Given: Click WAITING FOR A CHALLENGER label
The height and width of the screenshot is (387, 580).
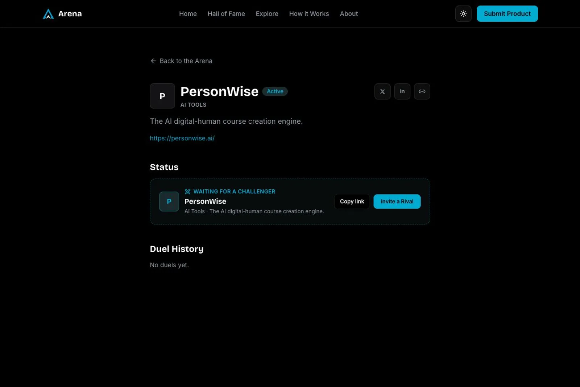Looking at the screenshot, I should (x=234, y=192).
